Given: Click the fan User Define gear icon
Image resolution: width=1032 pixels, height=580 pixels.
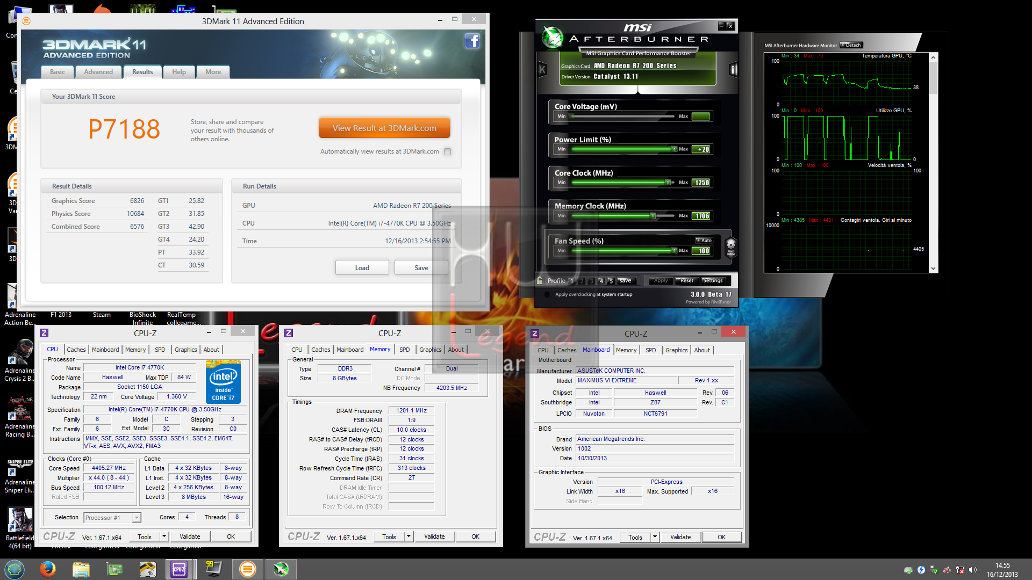Looking at the screenshot, I should click(730, 247).
